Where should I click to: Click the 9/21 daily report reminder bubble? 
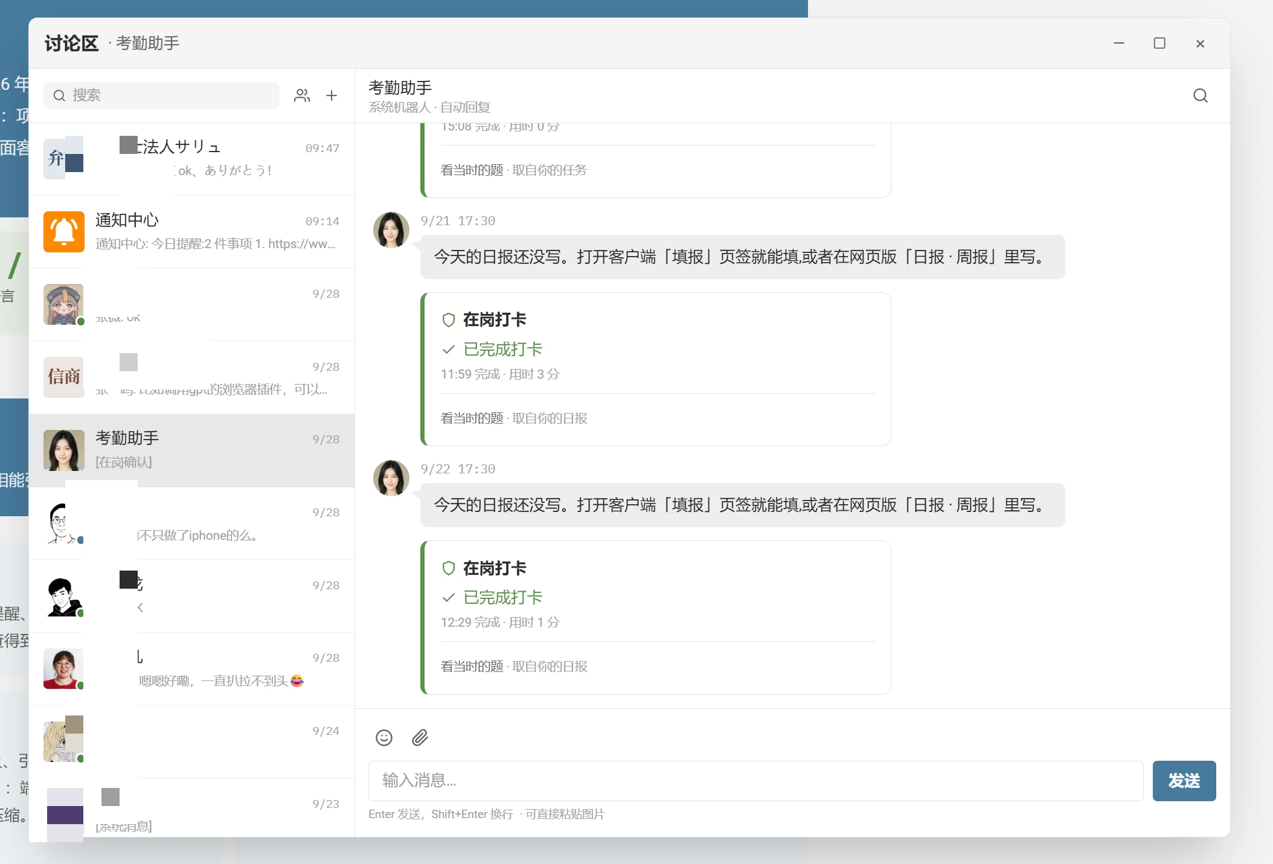[742, 257]
